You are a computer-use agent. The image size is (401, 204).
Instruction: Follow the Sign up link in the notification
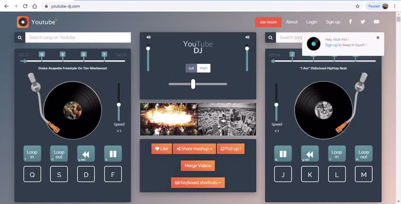pyautogui.click(x=331, y=45)
